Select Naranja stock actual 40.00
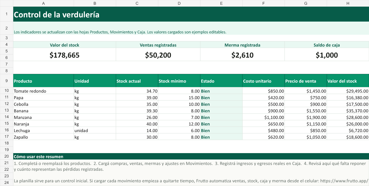The image size is (369, 186). point(137,124)
